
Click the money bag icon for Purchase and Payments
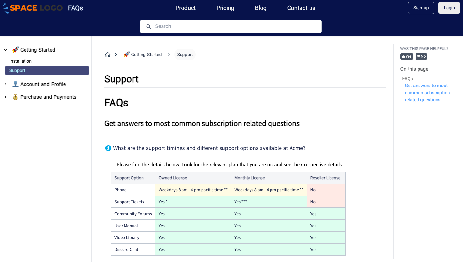point(15,97)
